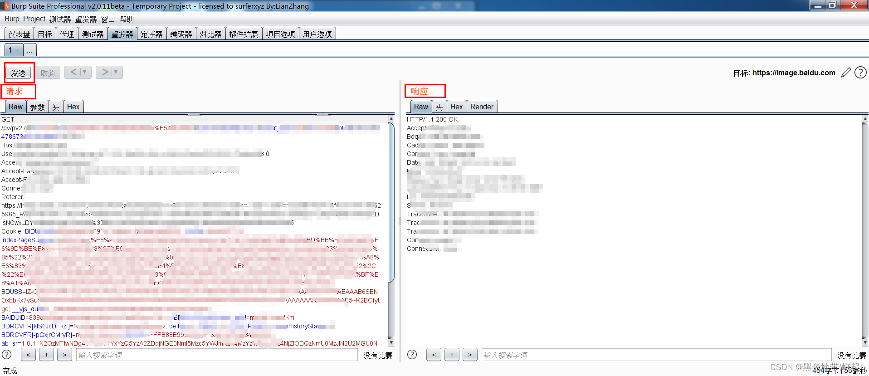Screen dimensions: 869x376
Task: Focus the response search term field
Action: (x=656, y=355)
